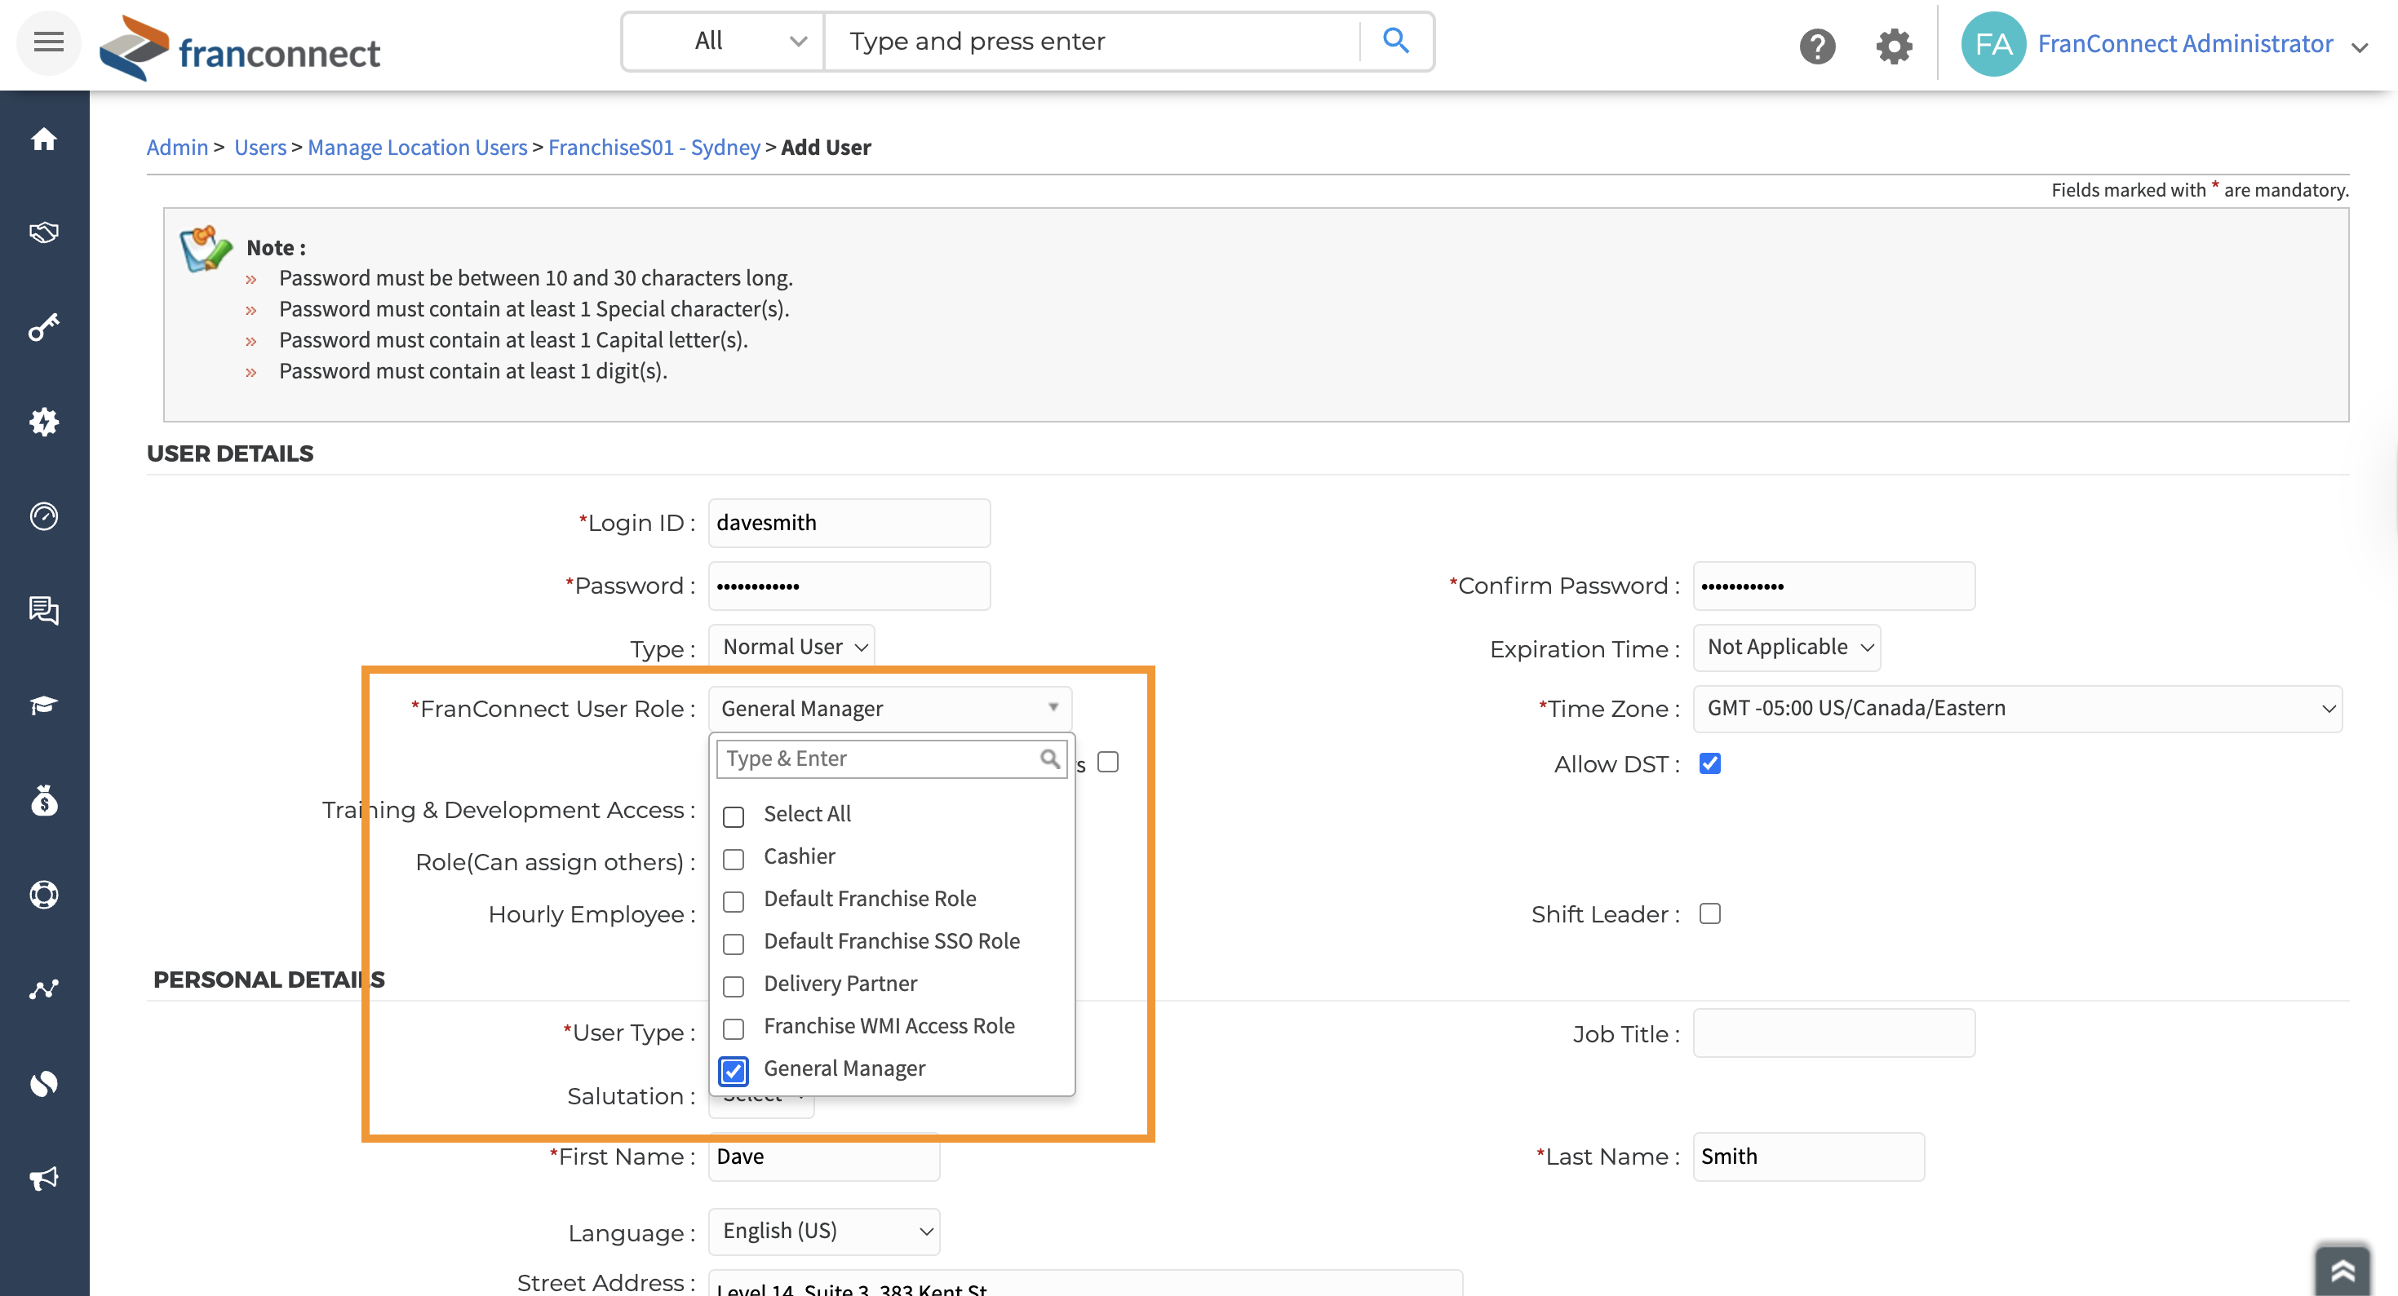Uncheck the General Manager role
The height and width of the screenshot is (1296, 2398).
pyautogui.click(x=734, y=1071)
